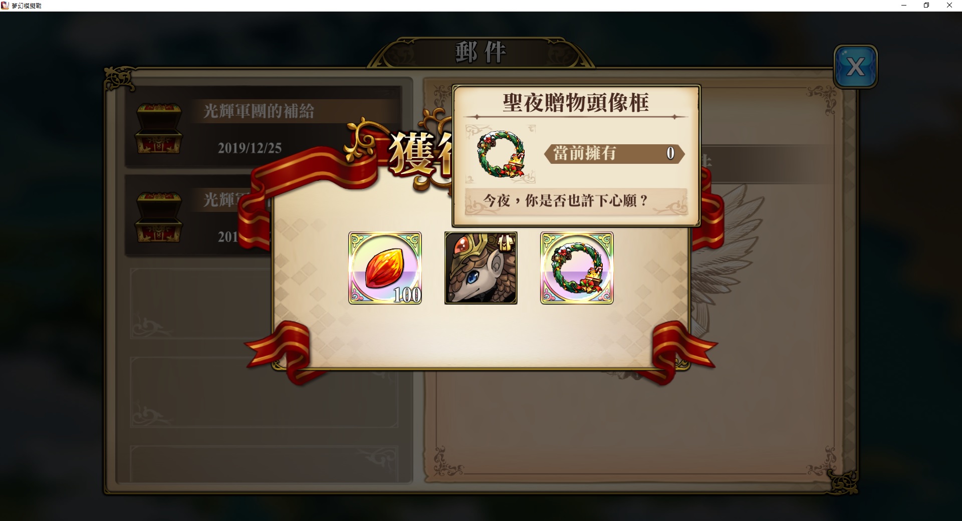Click the empty bottom mail slot
Image resolution: width=962 pixels, height=521 pixels.
[264, 464]
